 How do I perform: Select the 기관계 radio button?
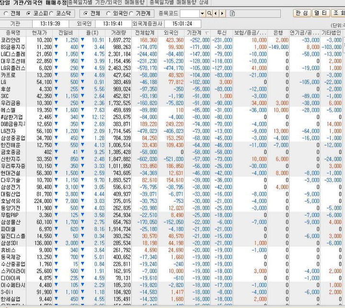[x=131, y=13]
